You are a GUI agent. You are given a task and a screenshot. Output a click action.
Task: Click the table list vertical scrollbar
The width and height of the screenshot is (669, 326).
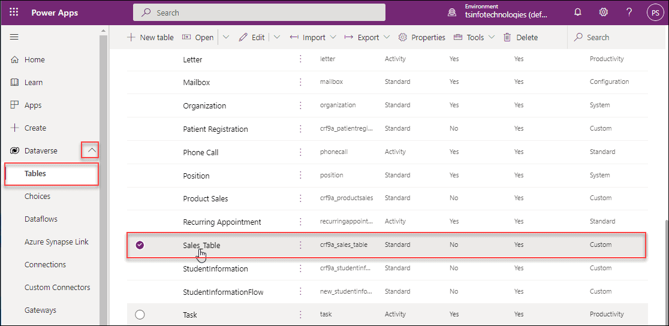[x=665, y=273]
